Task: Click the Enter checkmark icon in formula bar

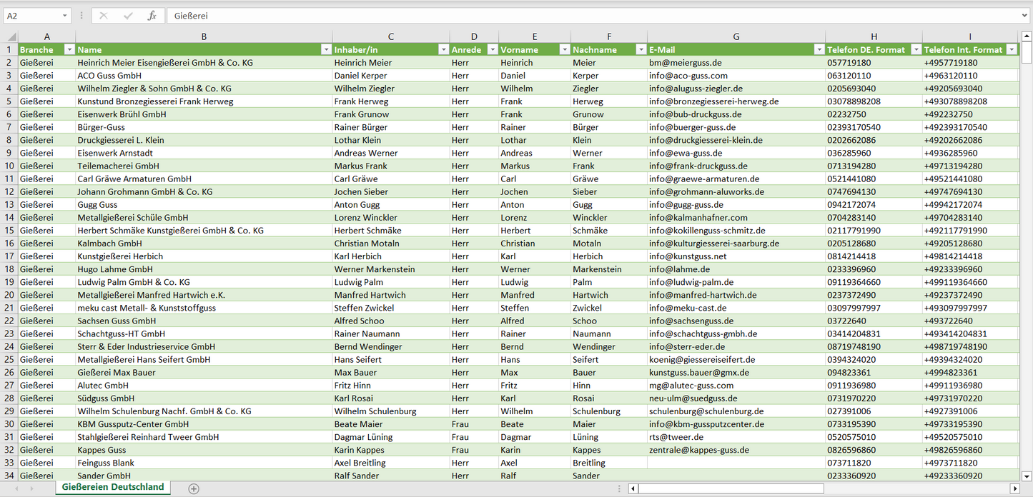Action: (128, 16)
